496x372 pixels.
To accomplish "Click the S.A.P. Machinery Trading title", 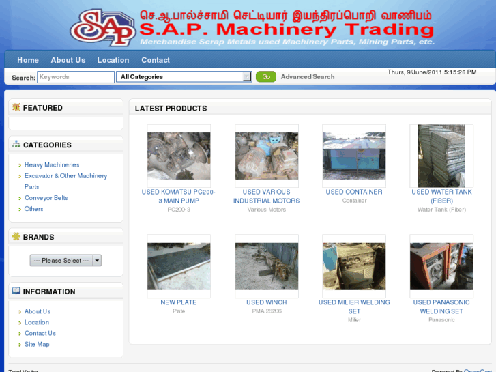I will 287,29.
